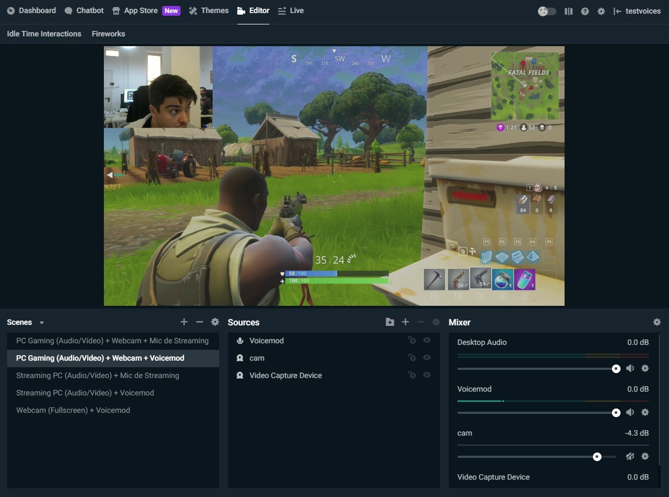Expand the Scenes collection dropdown arrow

tap(42, 323)
